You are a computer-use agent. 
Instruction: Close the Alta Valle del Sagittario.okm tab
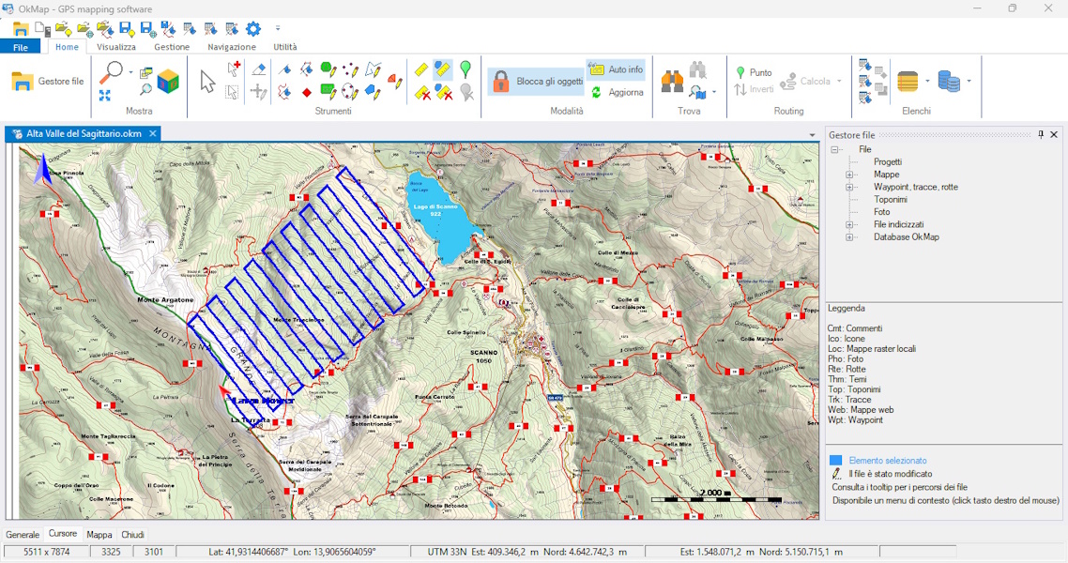(153, 134)
